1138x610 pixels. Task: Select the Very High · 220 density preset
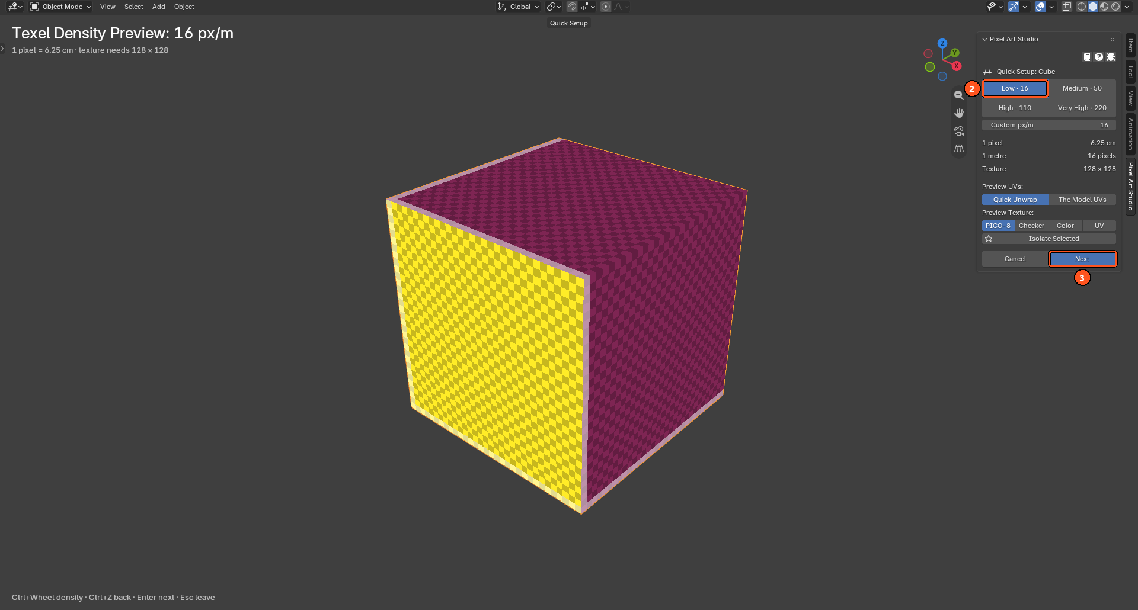coord(1082,108)
